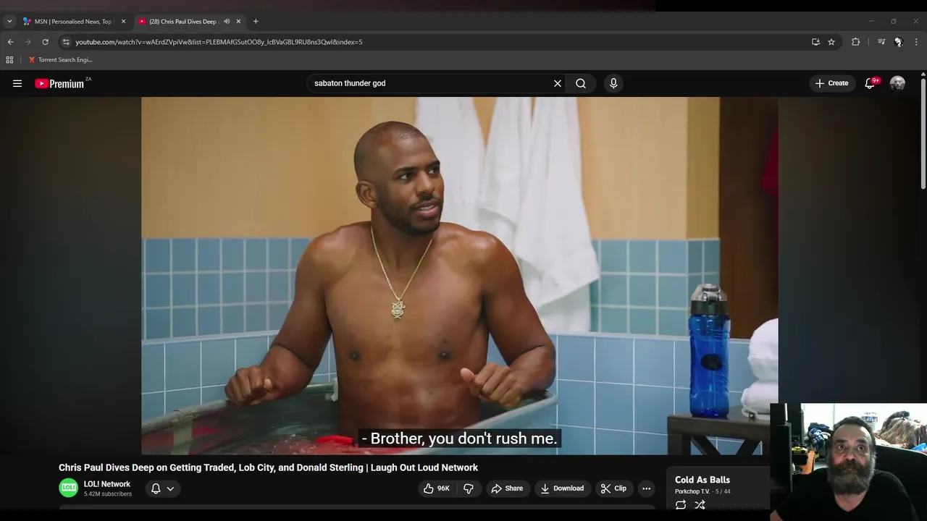Click the browser address bar URL

(x=219, y=42)
